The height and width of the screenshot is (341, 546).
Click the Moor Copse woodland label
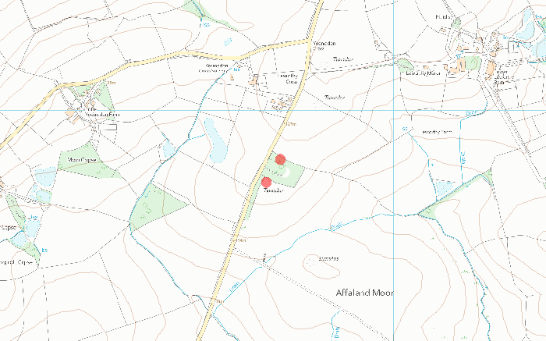[x=81, y=160]
